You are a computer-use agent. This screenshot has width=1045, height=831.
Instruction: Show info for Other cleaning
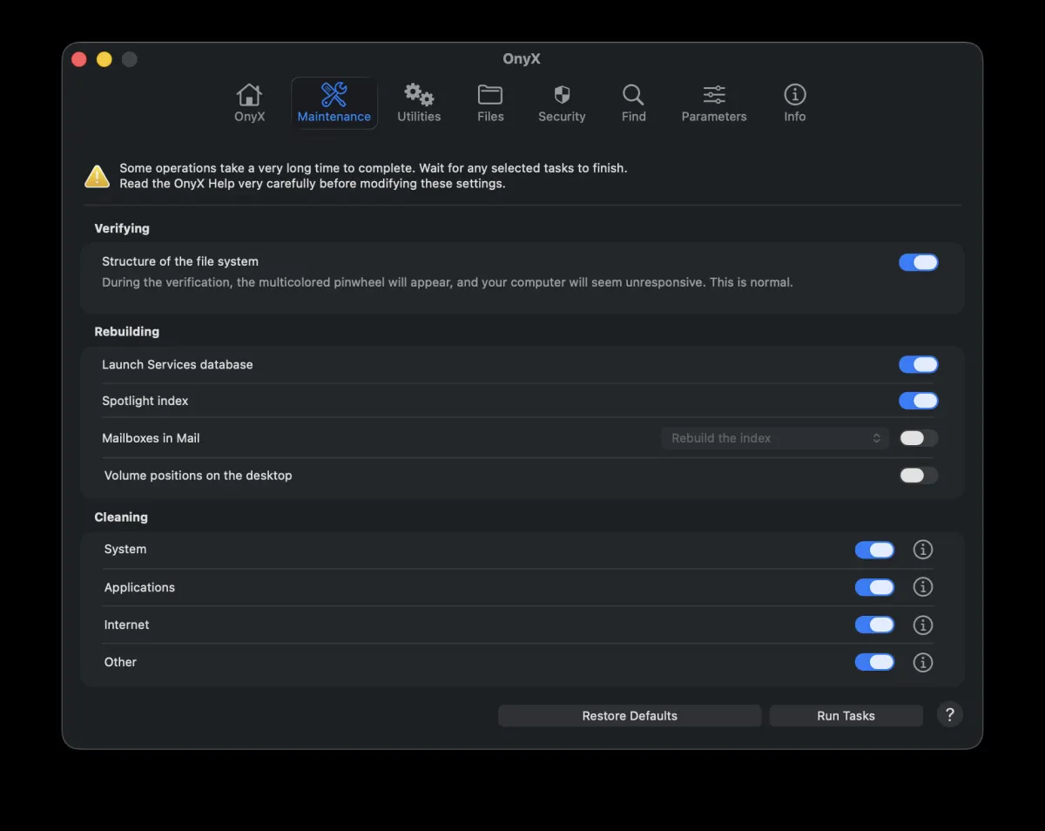(923, 662)
